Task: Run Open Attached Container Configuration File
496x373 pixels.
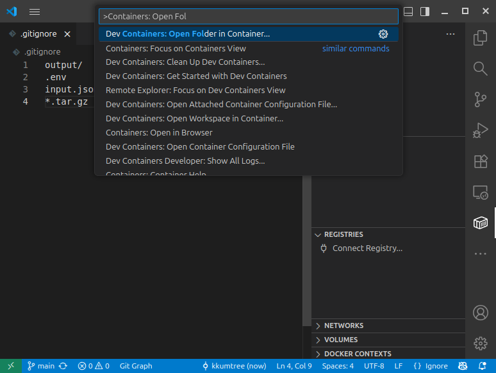Action: pos(248,104)
